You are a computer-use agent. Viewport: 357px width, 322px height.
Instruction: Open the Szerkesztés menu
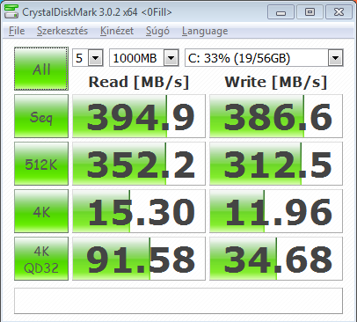tap(62, 31)
